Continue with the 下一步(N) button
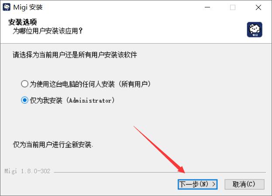 coord(198,184)
